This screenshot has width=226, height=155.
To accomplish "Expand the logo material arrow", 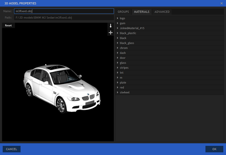I will [x=118, y=18].
